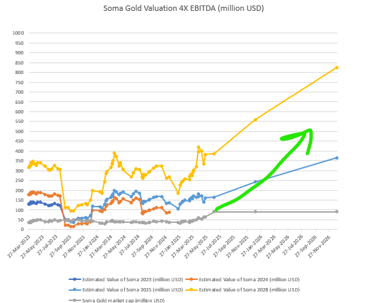Select yellow 2028 data point near 560
This screenshot has height=303, width=367.
[x=255, y=120]
